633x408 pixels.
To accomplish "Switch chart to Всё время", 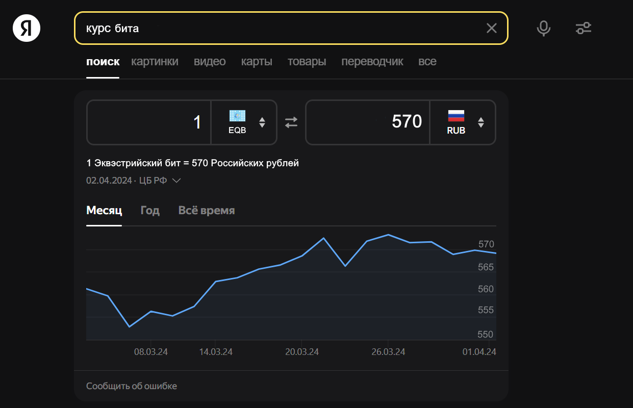I will pos(207,211).
